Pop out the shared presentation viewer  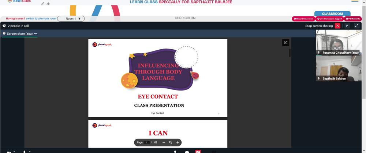point(285,42)
